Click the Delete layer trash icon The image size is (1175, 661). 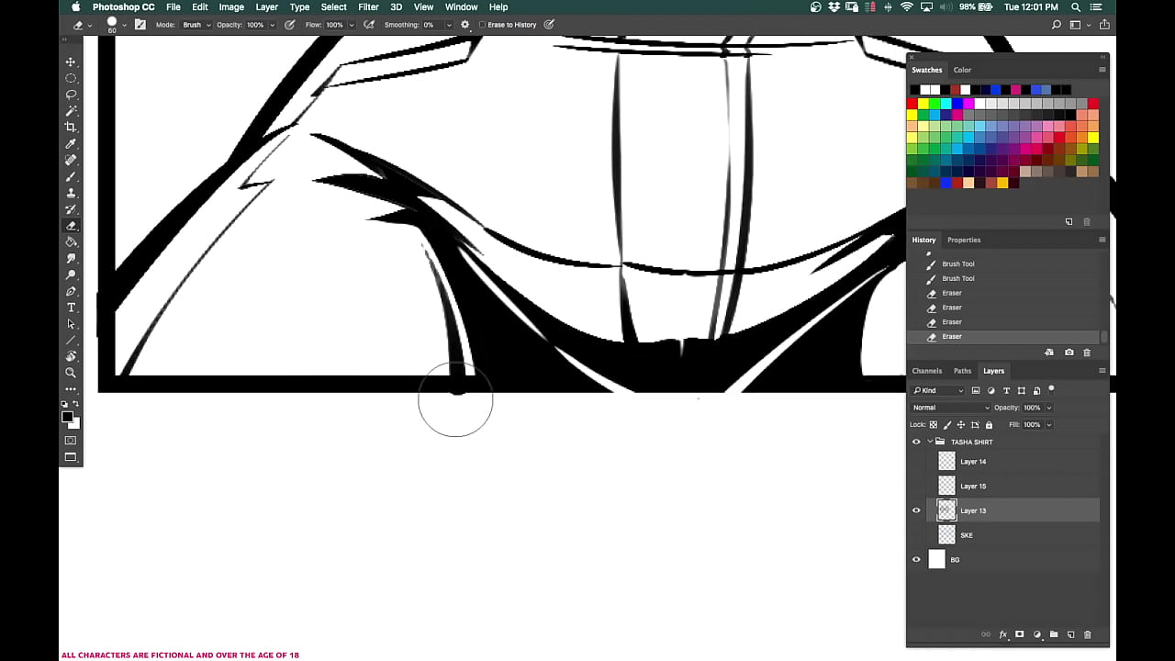point(1088,634)
